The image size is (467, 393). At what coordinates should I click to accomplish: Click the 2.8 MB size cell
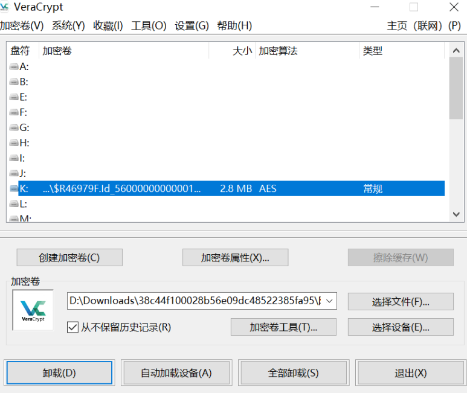point(236,188)
